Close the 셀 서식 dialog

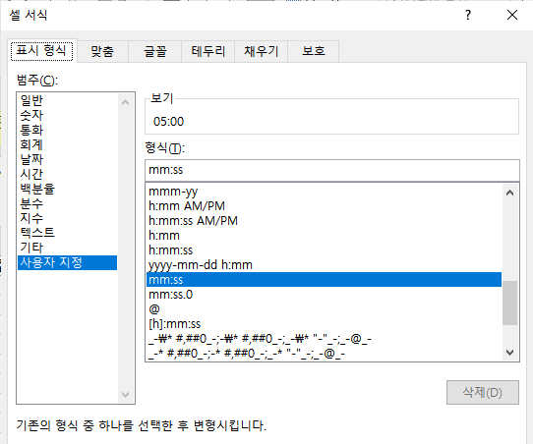click(512, 15)
